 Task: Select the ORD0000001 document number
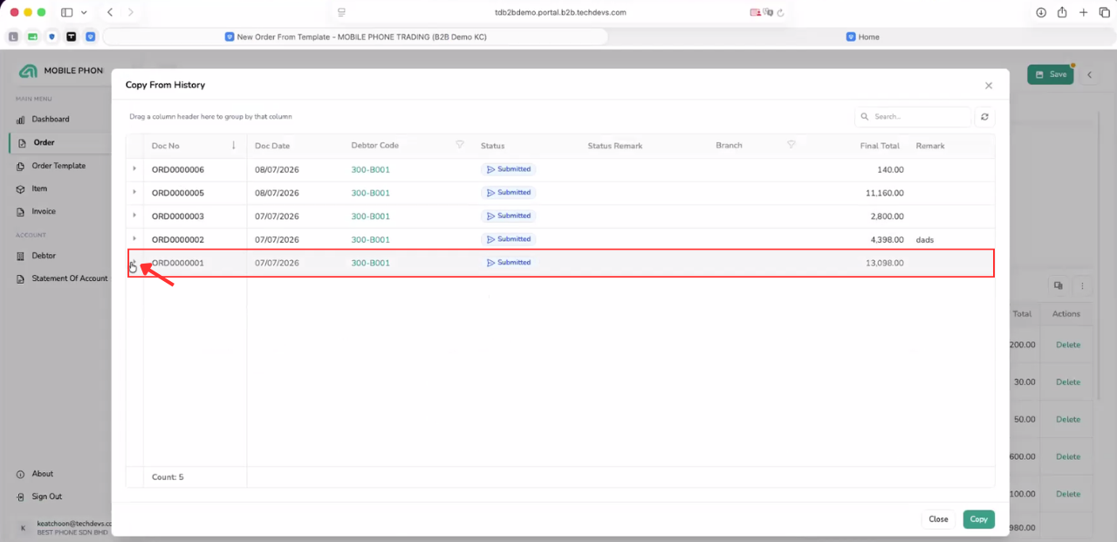[178, 263]
